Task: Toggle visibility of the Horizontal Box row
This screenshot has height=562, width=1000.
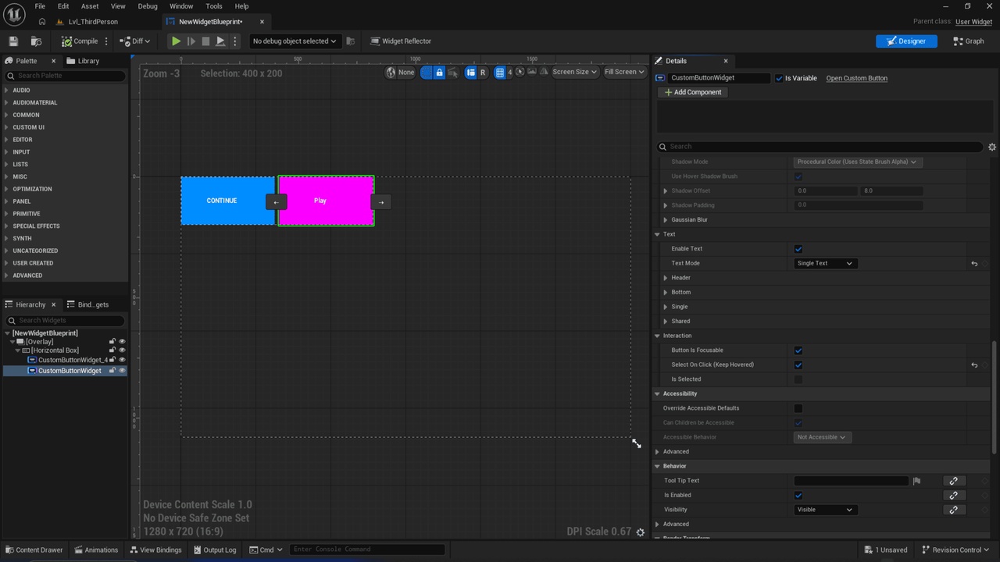Action: (122, 350)
